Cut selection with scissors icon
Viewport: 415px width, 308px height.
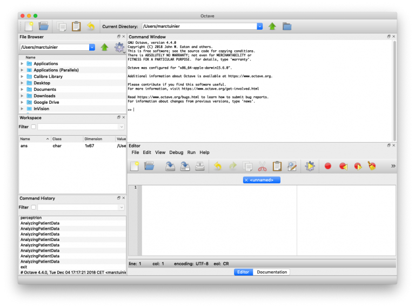tap(262, 166)
